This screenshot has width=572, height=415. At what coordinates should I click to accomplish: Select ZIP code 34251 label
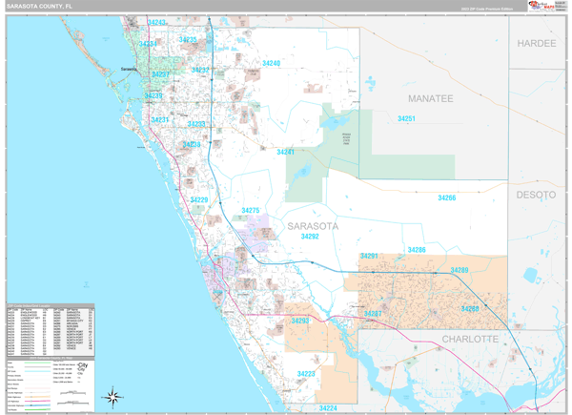407,118
